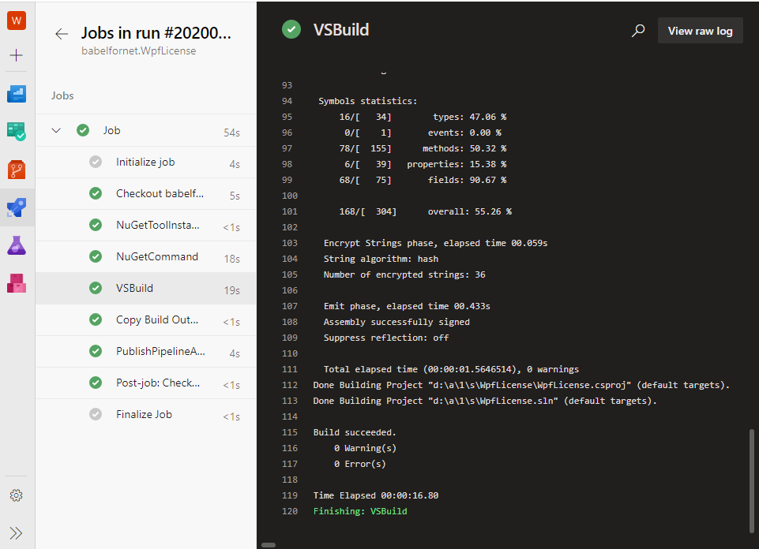Collapse the Job tree chevron

click(56, 130)
